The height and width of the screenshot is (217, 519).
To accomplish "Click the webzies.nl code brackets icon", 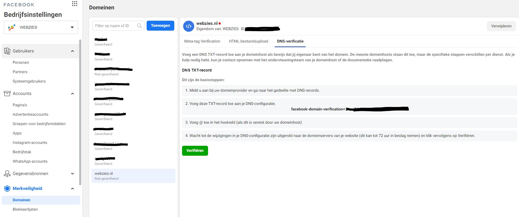I will coord(189,26).
